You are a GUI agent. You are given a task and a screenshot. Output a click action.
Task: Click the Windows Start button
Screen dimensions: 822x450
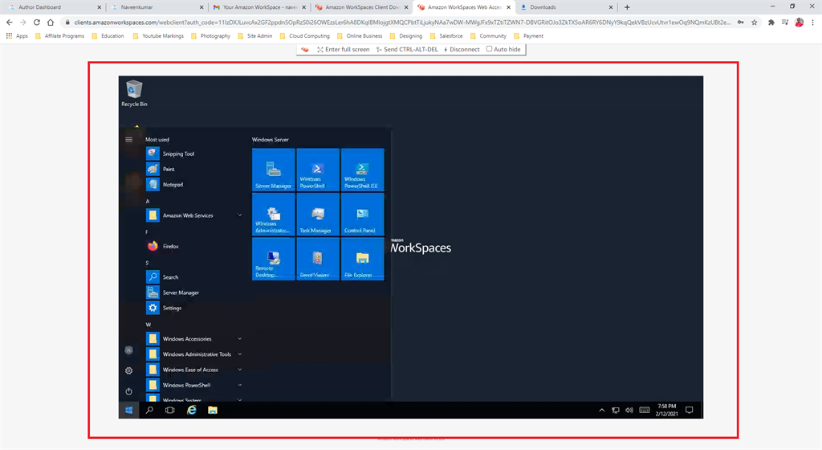pyautogui.click(x=129, y=410)
